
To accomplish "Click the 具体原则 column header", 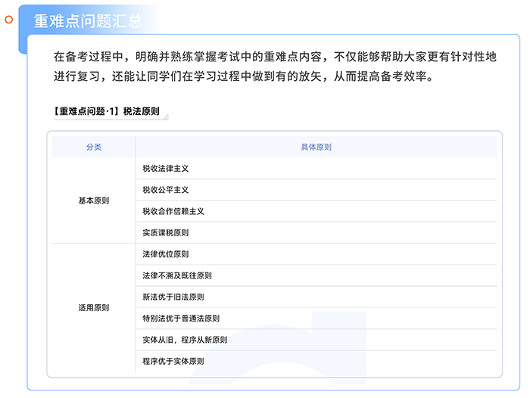I will pyautogui.click(x=316, y=147).
